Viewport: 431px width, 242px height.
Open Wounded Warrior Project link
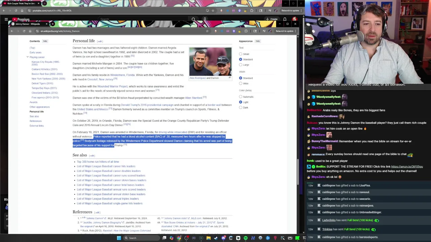[112, 86]
